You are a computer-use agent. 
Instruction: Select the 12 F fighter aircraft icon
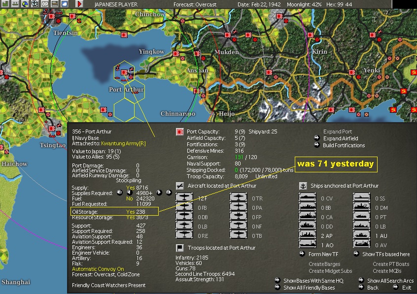184,198
